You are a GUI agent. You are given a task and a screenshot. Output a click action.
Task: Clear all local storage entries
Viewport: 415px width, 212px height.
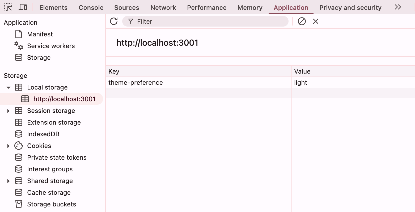(302, 21)
